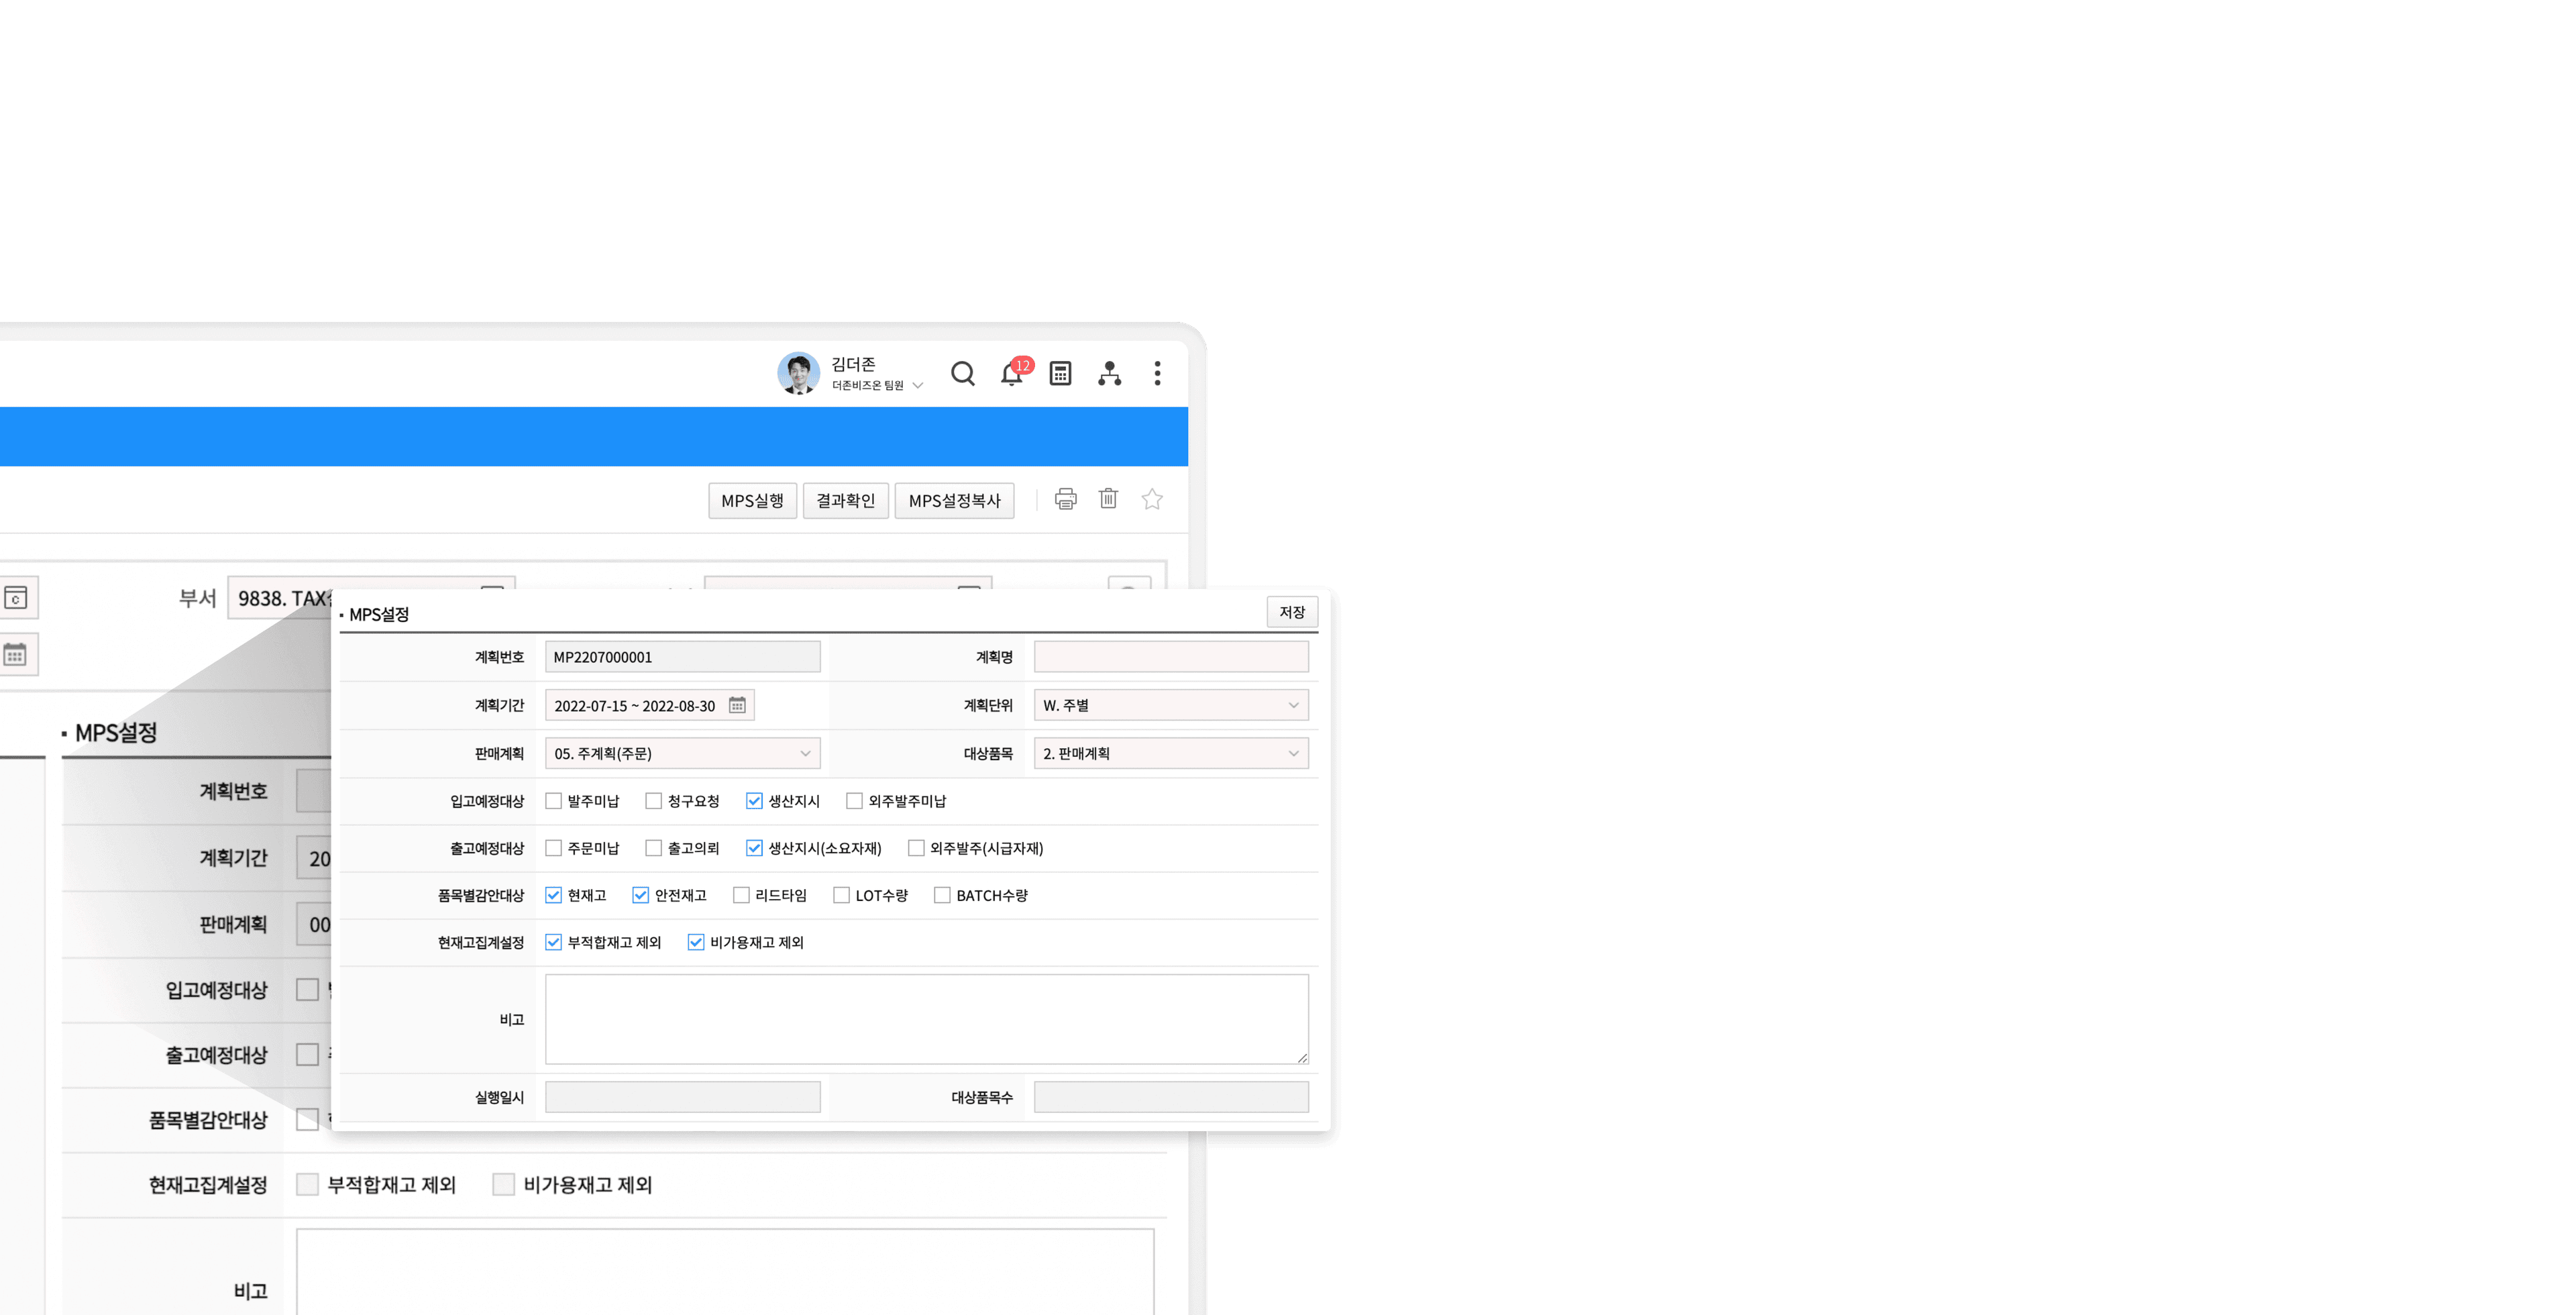Open notifications bell with 12 badge
2576x1315 pixels.
coord(1012,373)
